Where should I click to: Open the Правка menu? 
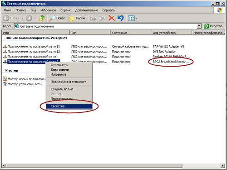click(x=21, y=10)
